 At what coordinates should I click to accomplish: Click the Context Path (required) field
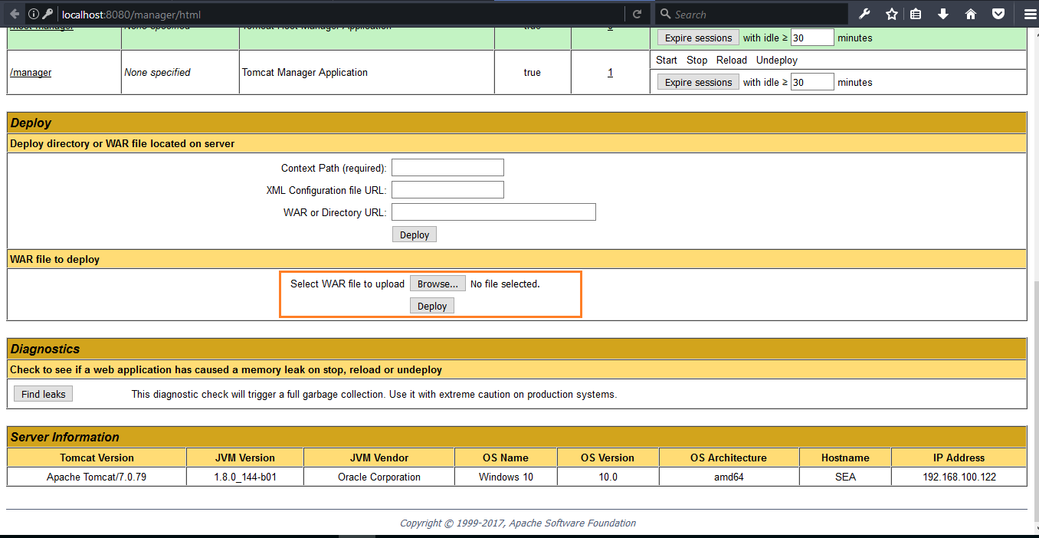(447, 168)
